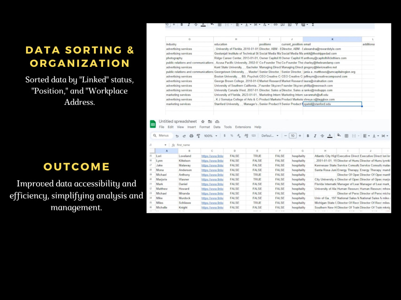401x300 pixels.
Task: Click the Menus search box
Action: click(x=162, y=136)
